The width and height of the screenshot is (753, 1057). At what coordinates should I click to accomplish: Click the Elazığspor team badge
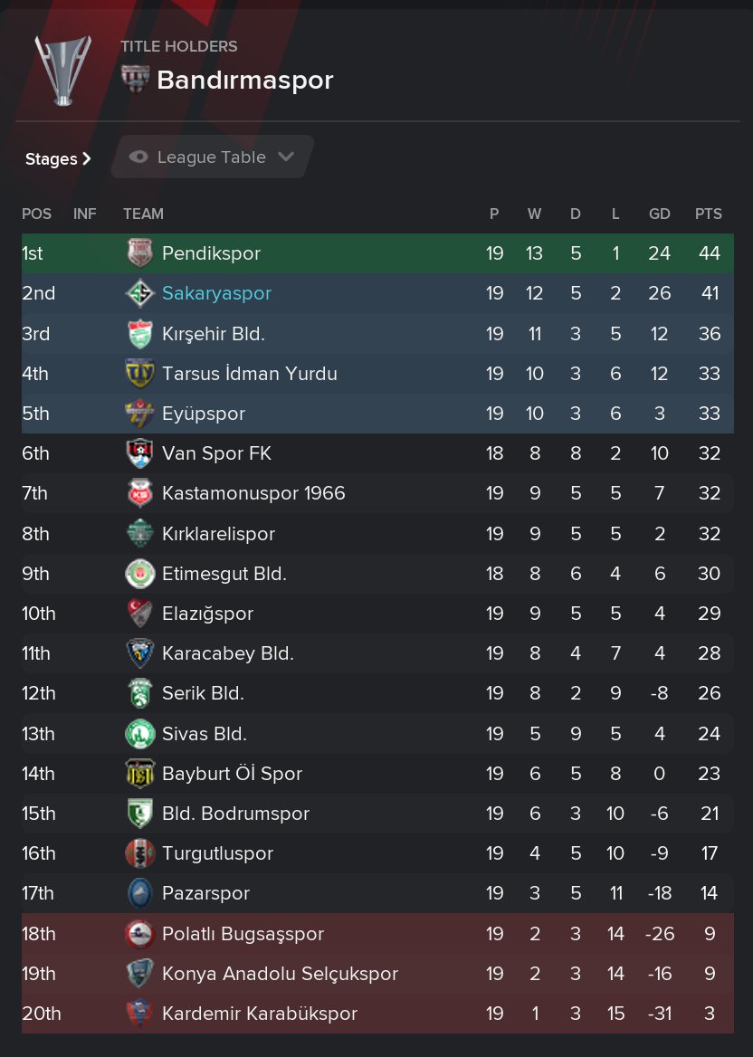coord(140,613)
